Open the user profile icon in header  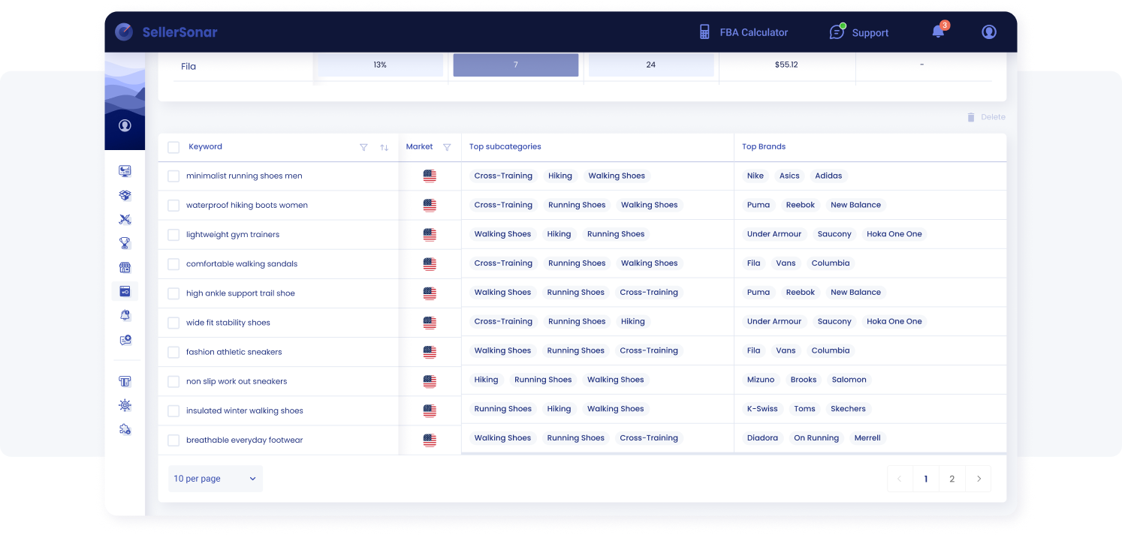tap(989, 32)
